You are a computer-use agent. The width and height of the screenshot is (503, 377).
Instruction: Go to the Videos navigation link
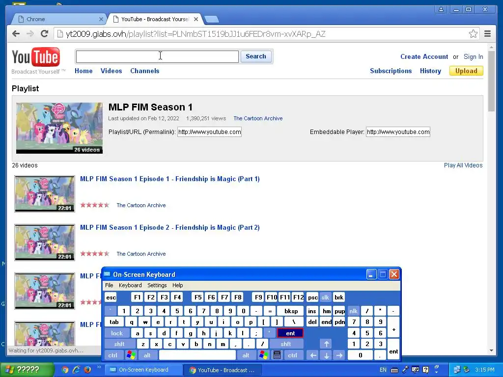(111, 71)
